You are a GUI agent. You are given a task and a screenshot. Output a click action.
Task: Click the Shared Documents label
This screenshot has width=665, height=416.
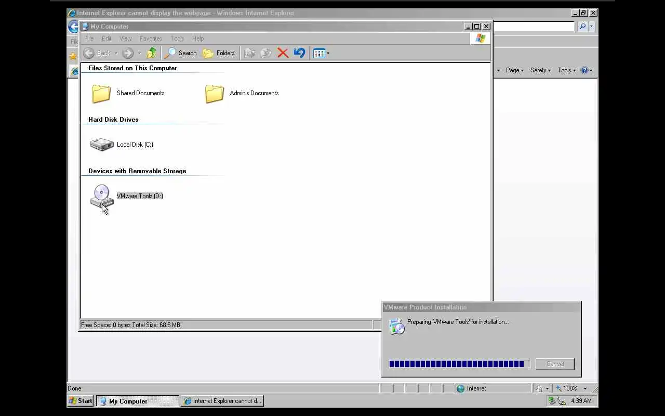coord(140,93)
